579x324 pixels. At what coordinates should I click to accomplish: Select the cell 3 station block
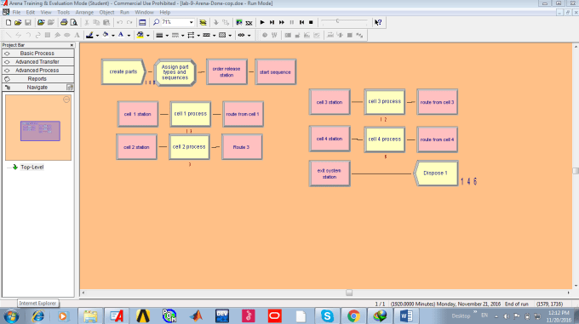(x=330, y=102)
